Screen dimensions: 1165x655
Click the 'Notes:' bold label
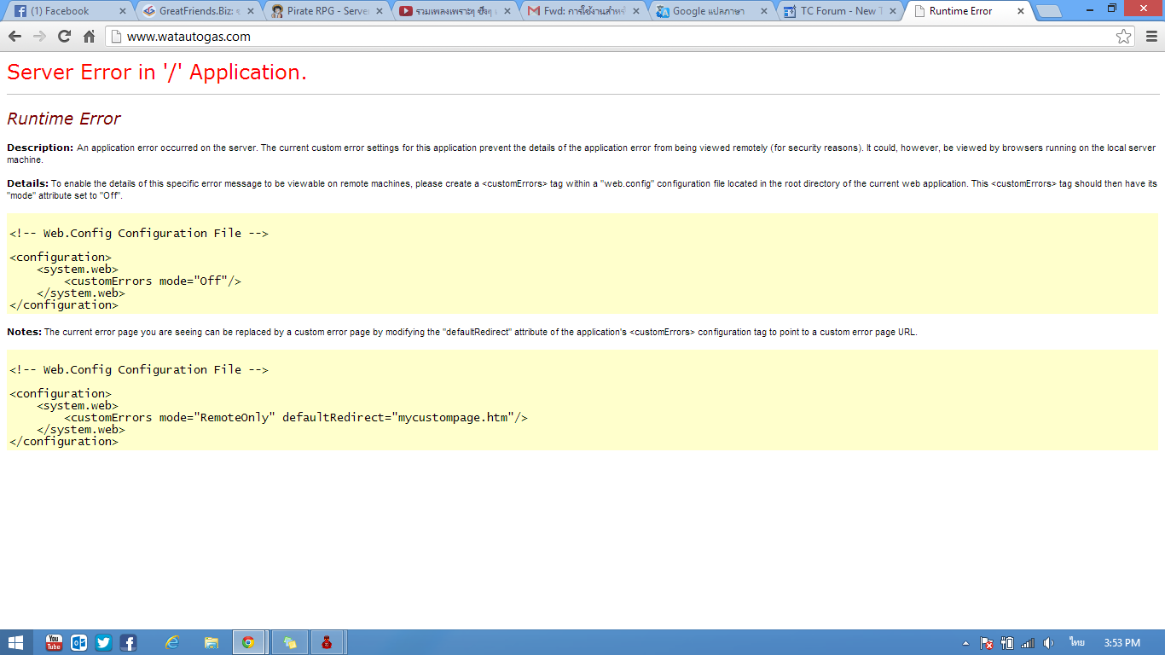point(24,332)
